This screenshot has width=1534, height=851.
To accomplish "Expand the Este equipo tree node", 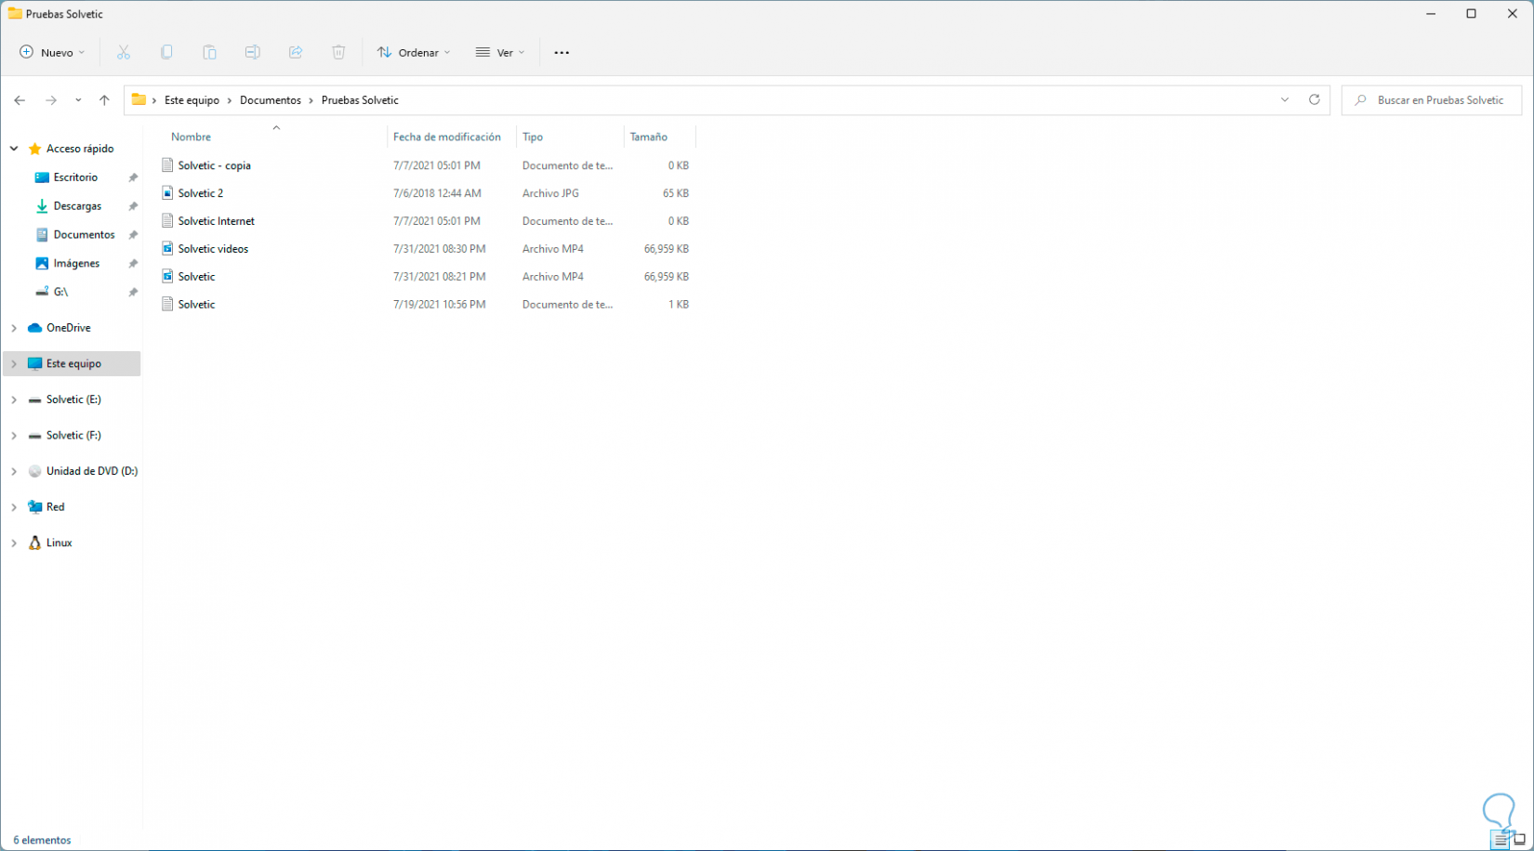I will [14, 364].
